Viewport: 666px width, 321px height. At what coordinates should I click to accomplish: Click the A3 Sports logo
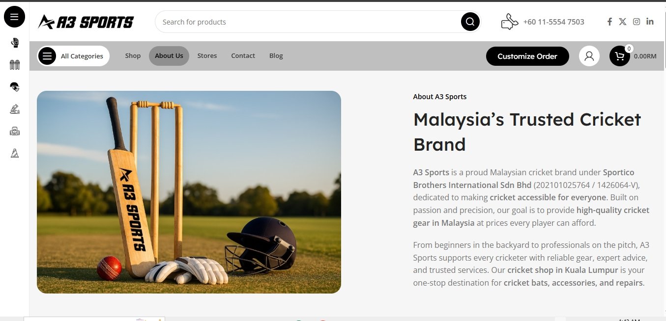pos(86,22)
